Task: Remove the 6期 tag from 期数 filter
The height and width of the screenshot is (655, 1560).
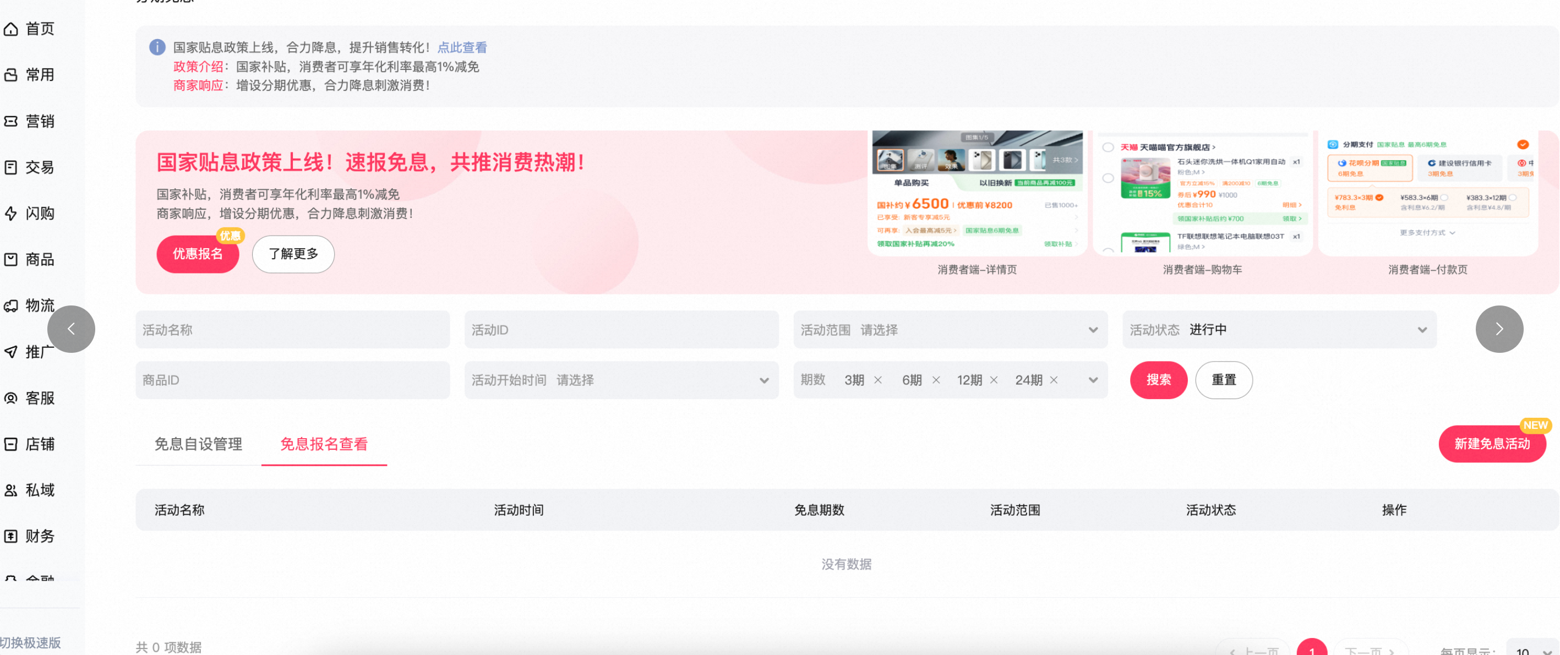Action: (x=936, y=380)
